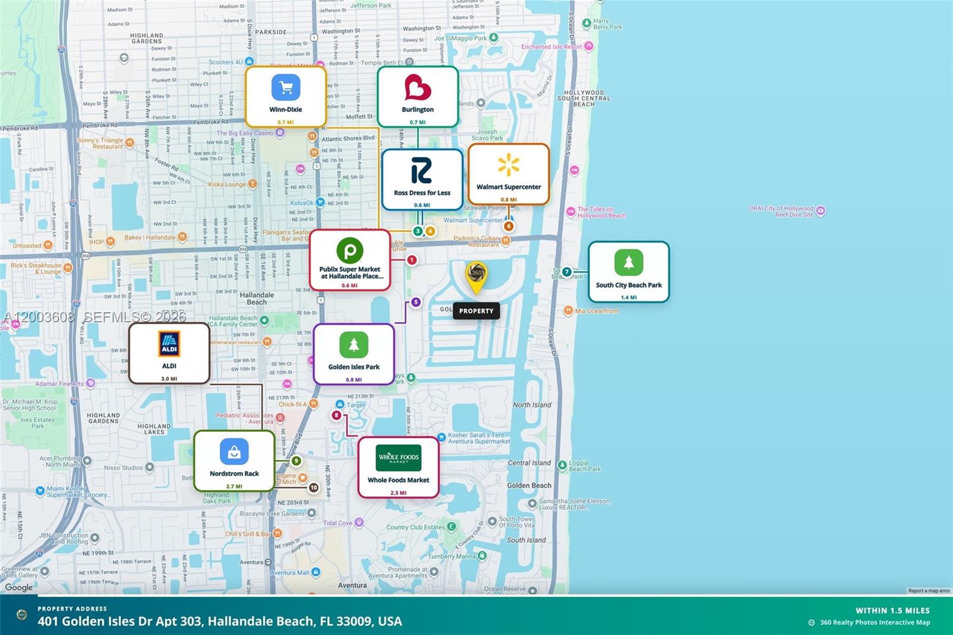The height and width of the screenshot is (635, 953).
Task: Click the WITHIN 1.5 MILES label
Action: [x=892, y=611]
